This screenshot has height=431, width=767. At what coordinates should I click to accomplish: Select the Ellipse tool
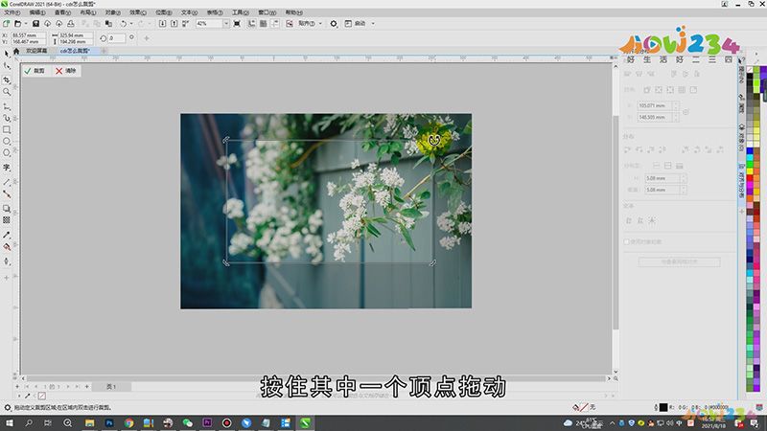pos(7,141)
